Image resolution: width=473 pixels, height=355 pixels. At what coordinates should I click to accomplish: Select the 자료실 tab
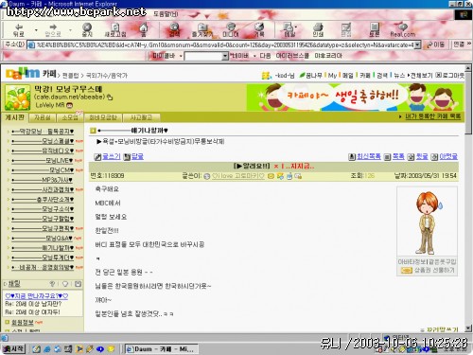click(42, 117)
